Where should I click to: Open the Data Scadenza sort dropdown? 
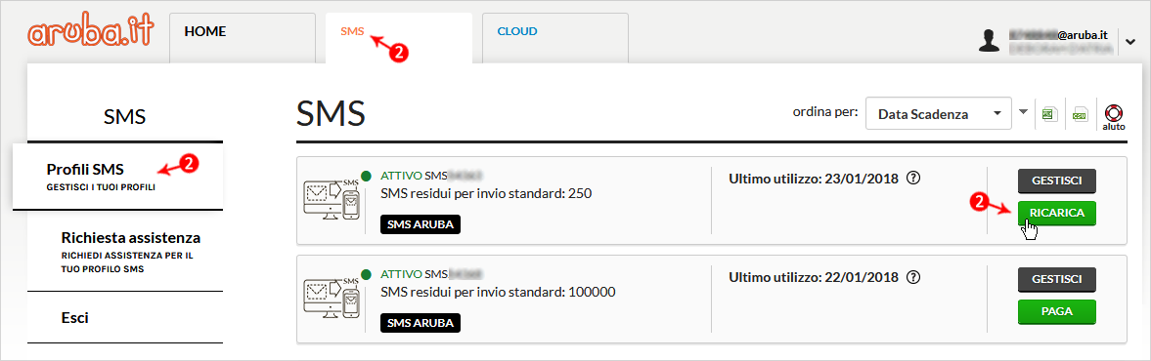(939, 113)
